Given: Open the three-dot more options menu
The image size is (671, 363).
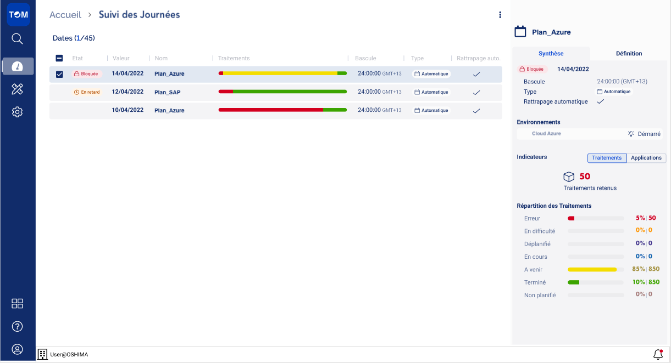Looking at the screenshot, I should [500, 15].
